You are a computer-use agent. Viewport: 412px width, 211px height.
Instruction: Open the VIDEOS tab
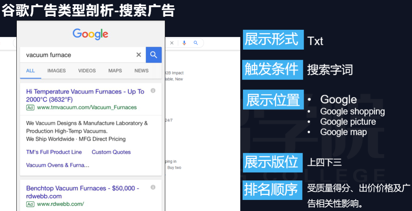(87, 71)
